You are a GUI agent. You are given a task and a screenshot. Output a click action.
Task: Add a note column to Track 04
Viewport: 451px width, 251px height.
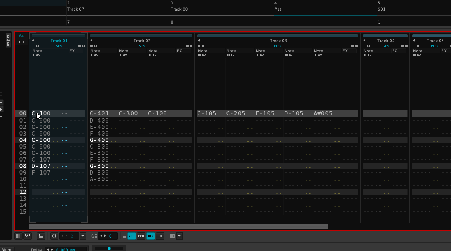point(368,46)
